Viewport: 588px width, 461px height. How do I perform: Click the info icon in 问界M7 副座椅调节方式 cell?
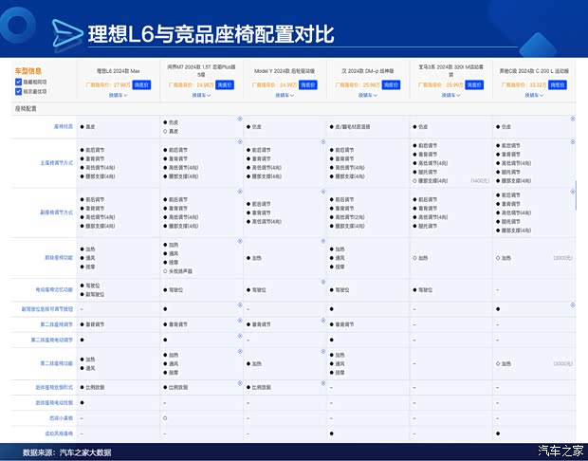point(239,192)
